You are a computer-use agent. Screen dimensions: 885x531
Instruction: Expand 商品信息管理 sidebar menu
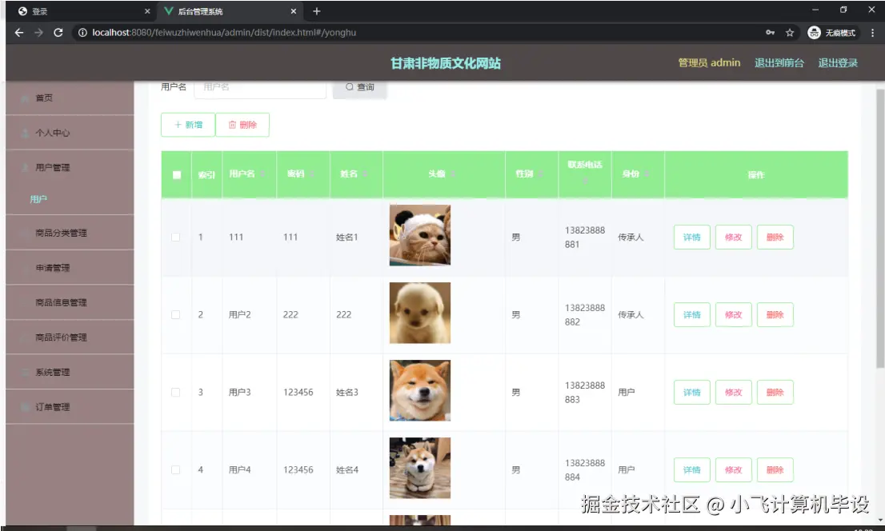[70, 302]
